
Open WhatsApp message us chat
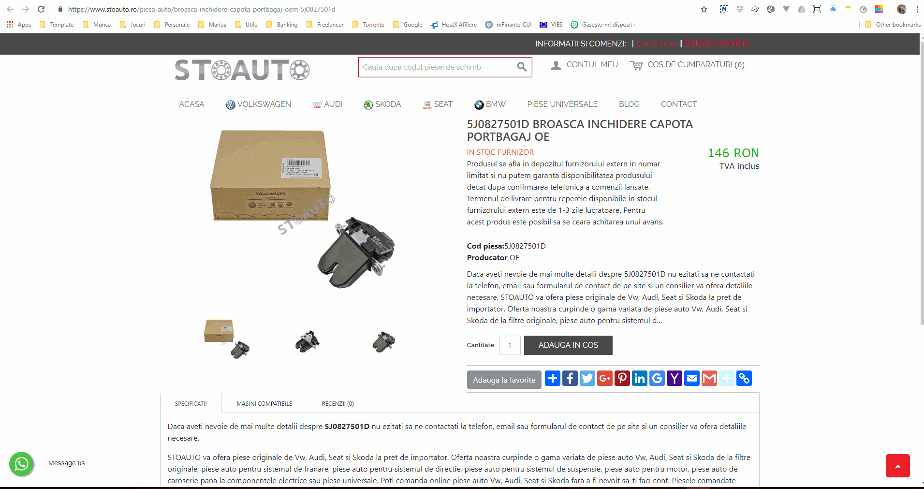[22, 464]
